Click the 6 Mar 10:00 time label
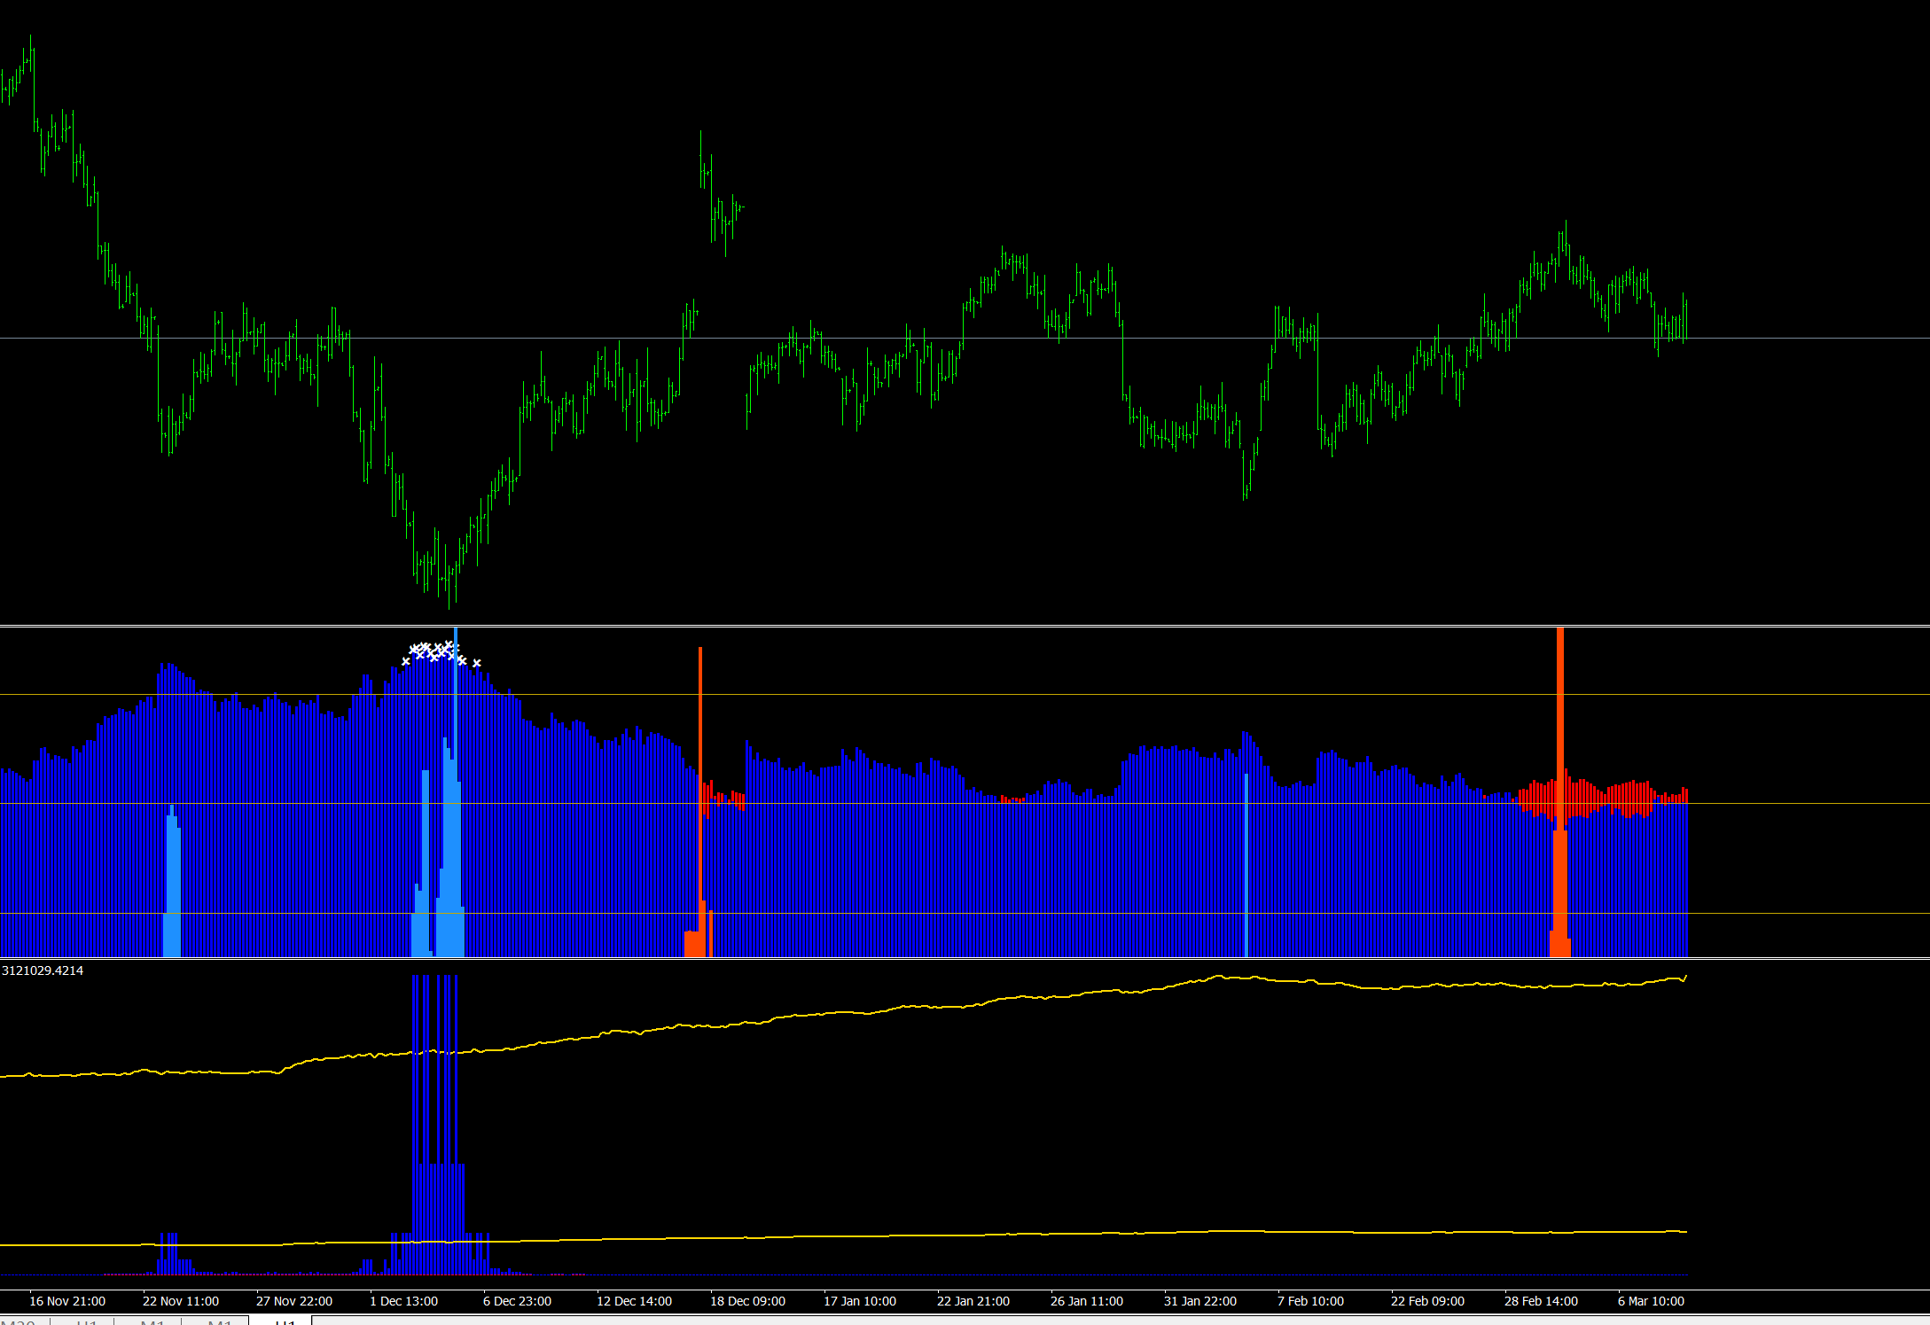1930x1325 pixels. [x=1652, y=1301]
